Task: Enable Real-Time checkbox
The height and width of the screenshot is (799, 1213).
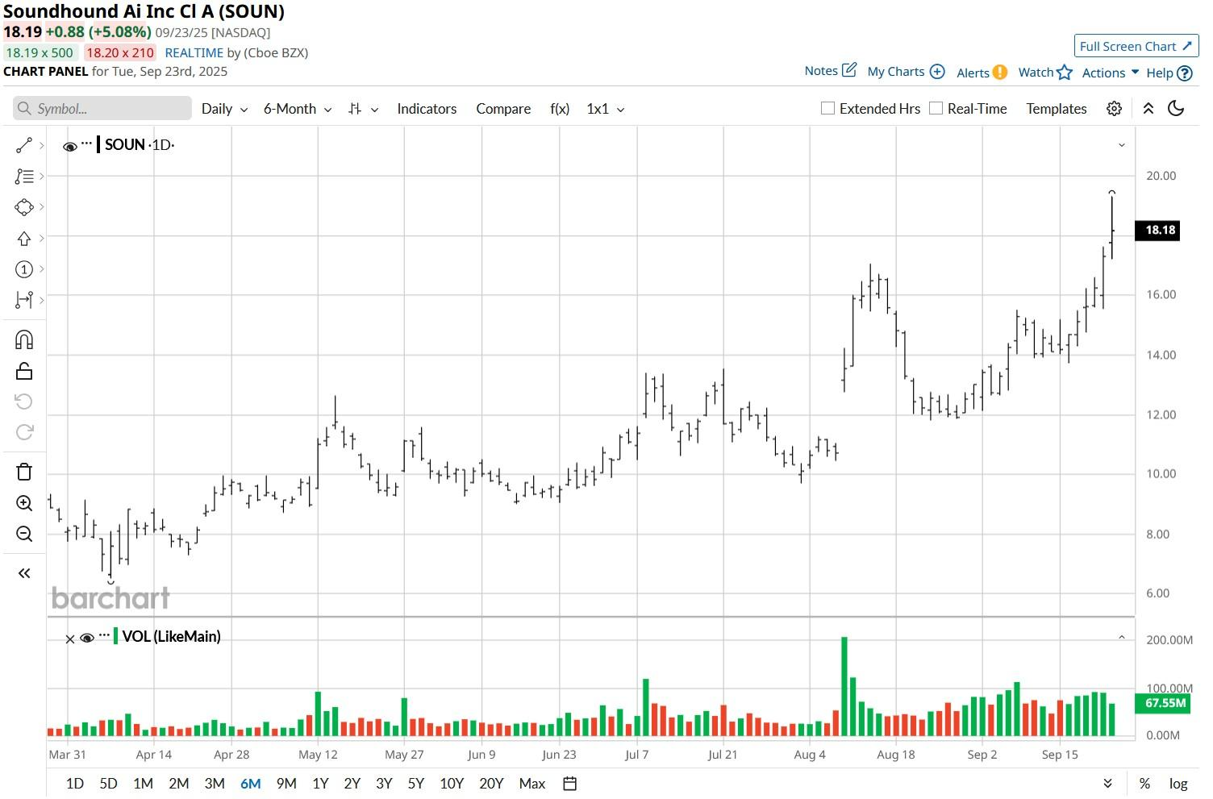Action: pyautogui.click(x=936, y=108)
